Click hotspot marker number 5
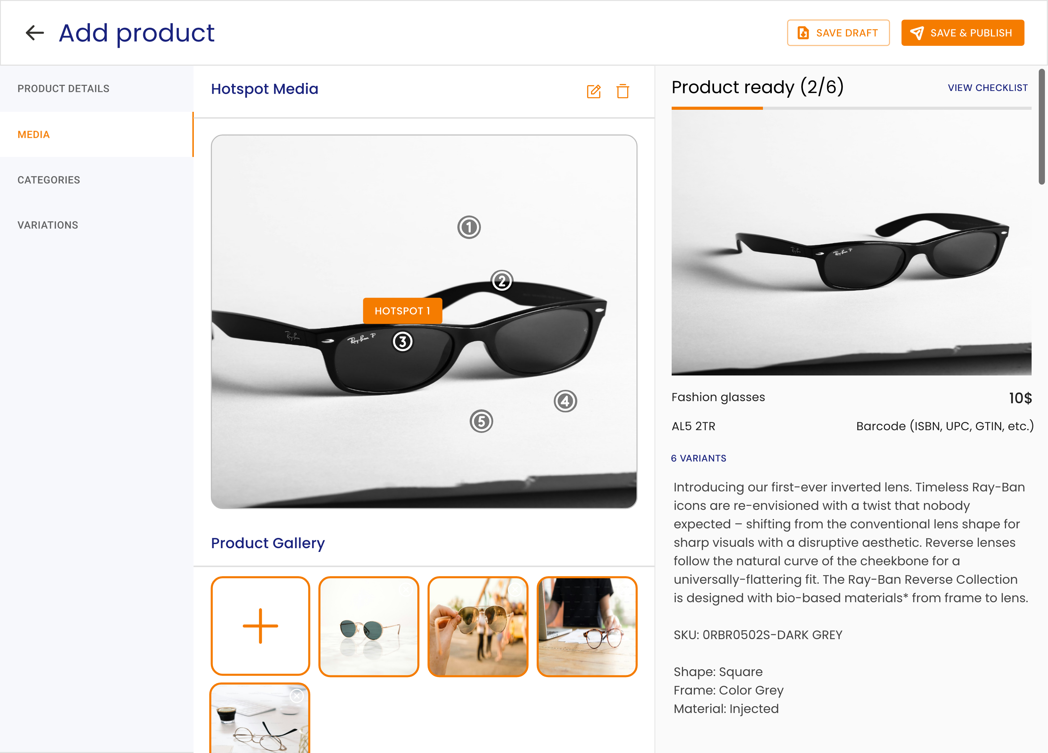This screenshot has height=753, width=1048. point(481,421)
